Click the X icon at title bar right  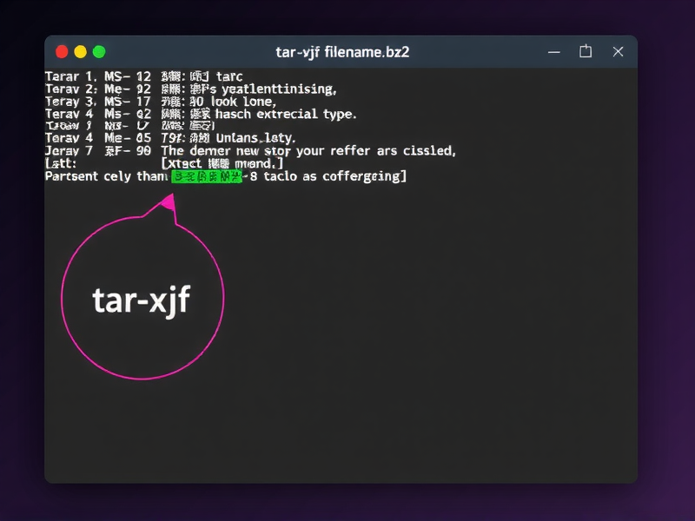coord(619,52)
